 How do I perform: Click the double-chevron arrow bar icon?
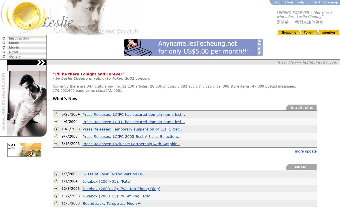pos(41,62)
